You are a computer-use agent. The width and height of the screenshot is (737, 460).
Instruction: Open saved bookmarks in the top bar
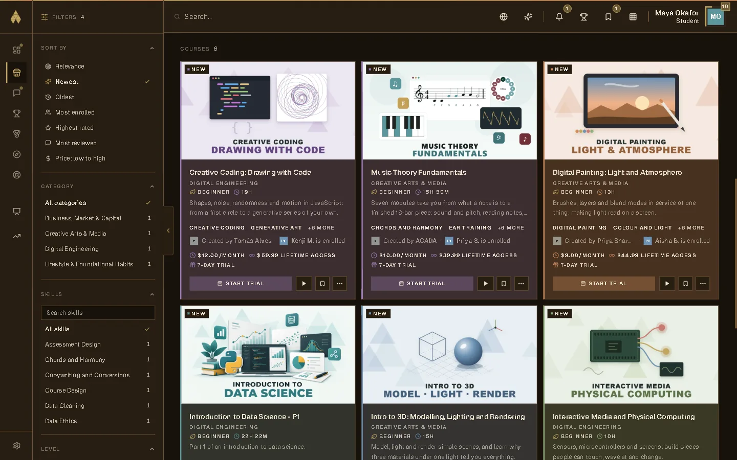tap(609, 17)
